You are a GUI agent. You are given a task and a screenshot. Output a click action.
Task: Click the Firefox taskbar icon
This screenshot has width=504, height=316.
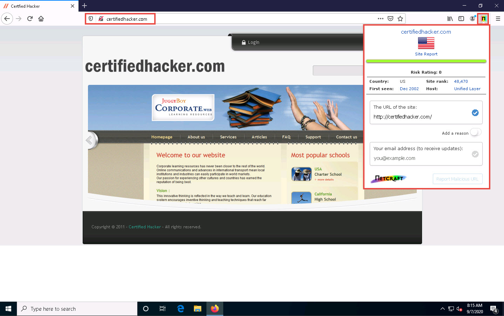(215, 309)
